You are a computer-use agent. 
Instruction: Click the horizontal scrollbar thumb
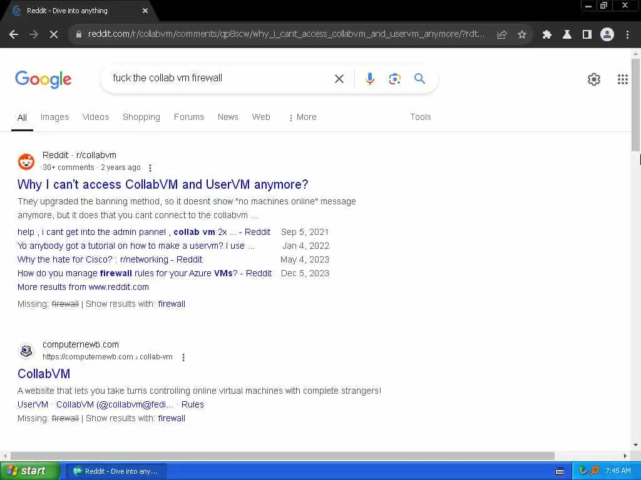[x=282, y=456]
